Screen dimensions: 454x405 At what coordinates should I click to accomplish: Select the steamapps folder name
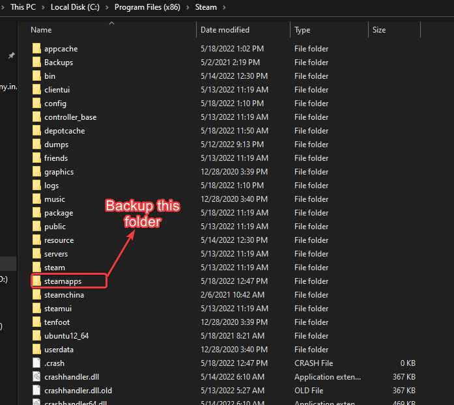coord(63,281)
